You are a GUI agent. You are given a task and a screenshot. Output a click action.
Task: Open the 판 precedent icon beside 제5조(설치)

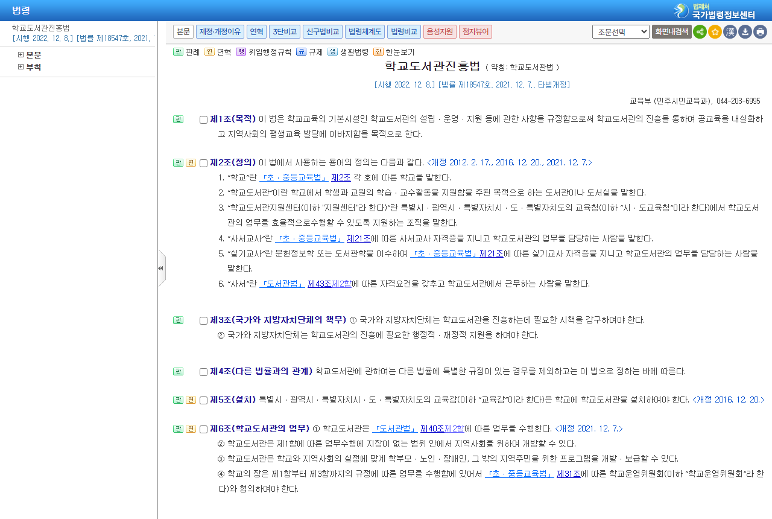pos(178,400)
